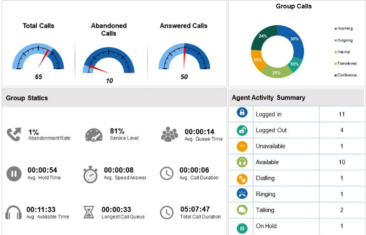This screenshot has height=235, width=366.
Task: Click the Abandonment Rate phone icon
Action: (x=14, y=135)
